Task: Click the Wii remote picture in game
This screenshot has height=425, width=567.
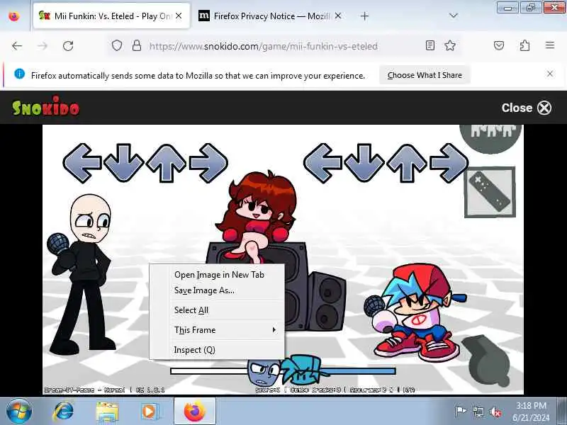Action: click(x=490, y=192)
